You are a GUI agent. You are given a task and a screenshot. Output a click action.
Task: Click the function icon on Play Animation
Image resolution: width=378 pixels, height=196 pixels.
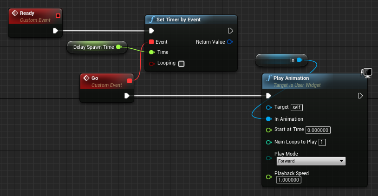click(x=268, y=78)
